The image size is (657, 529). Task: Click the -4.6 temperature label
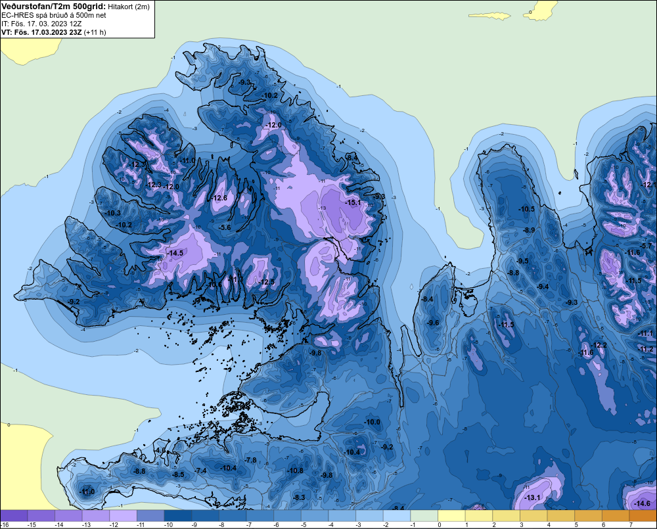(160, 450)
